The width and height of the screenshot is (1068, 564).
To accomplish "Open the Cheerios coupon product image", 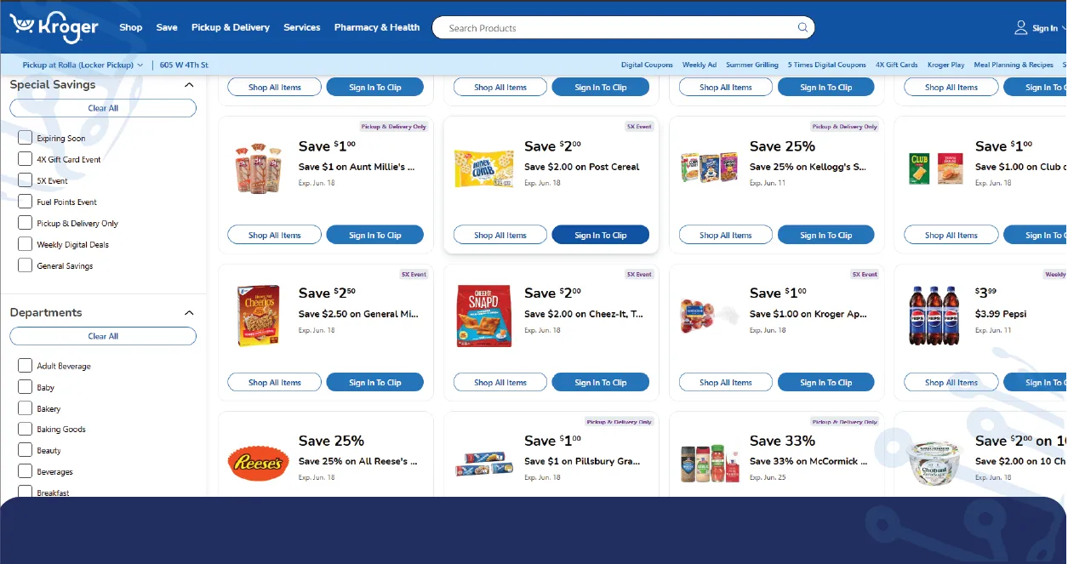I will click(x=259, y=315).
